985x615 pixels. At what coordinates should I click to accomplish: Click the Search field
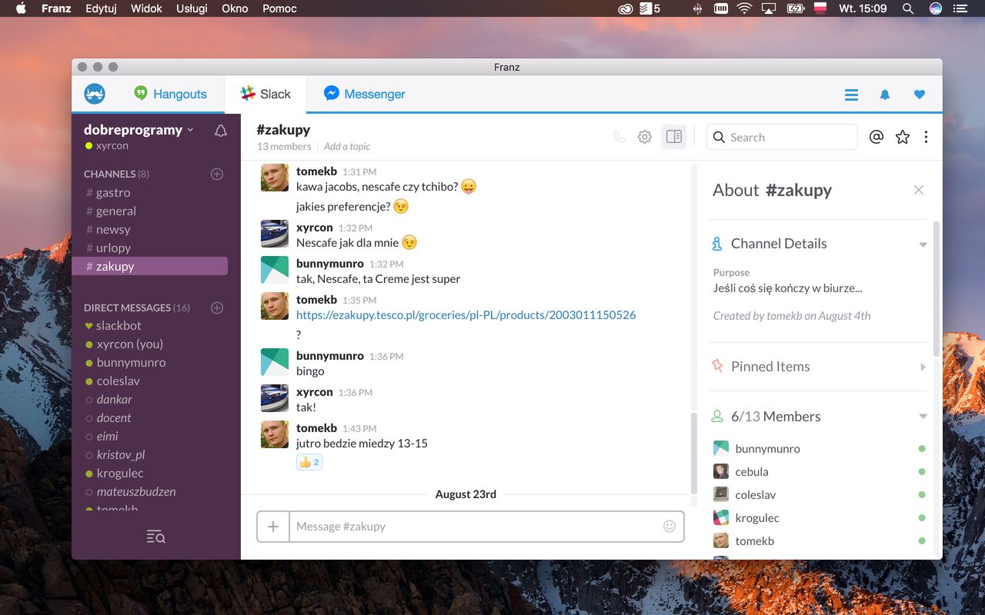pyautogui.click(x=782, y=137)
